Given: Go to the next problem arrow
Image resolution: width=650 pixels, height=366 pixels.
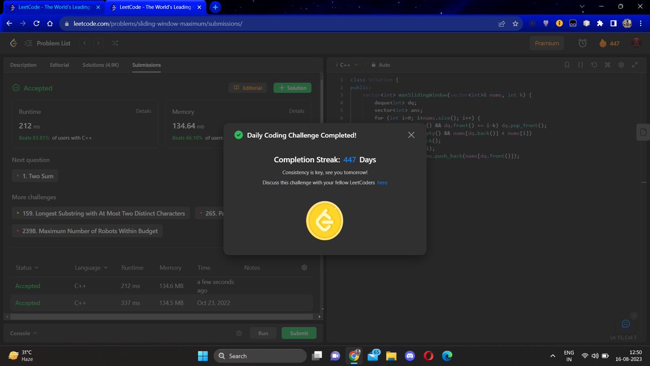Looking at the screenshot, I should tap(98, 43).
